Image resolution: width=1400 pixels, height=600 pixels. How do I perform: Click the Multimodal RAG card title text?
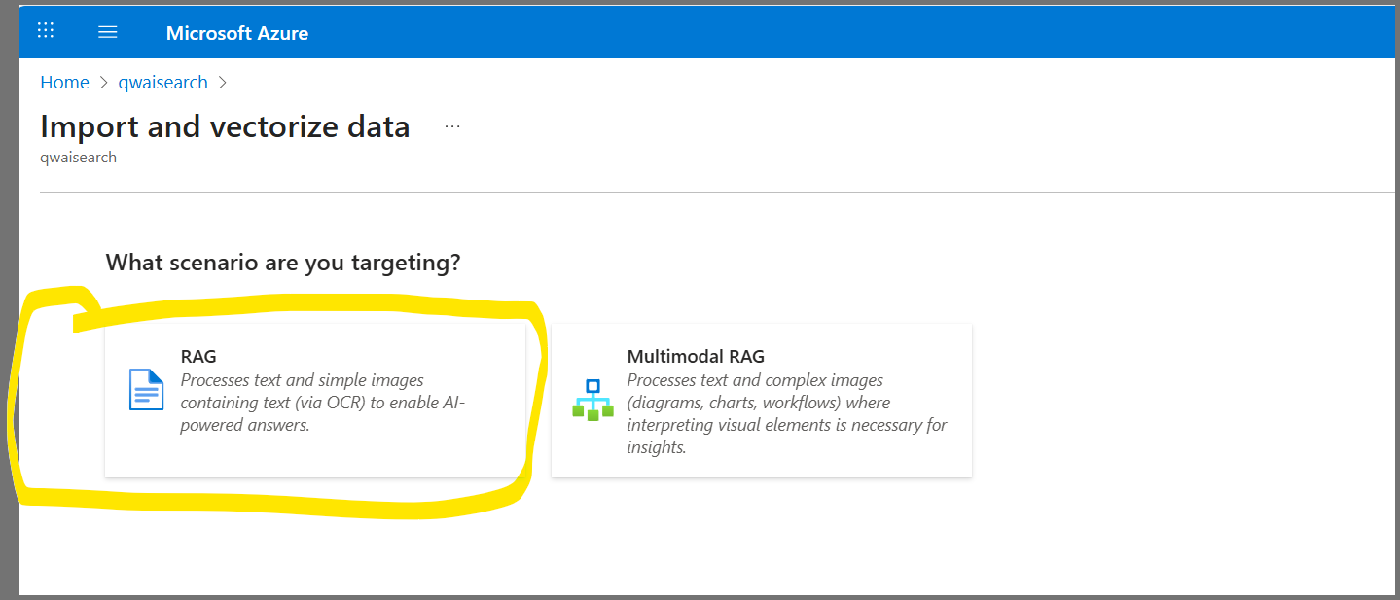click(x=696, y=357)
